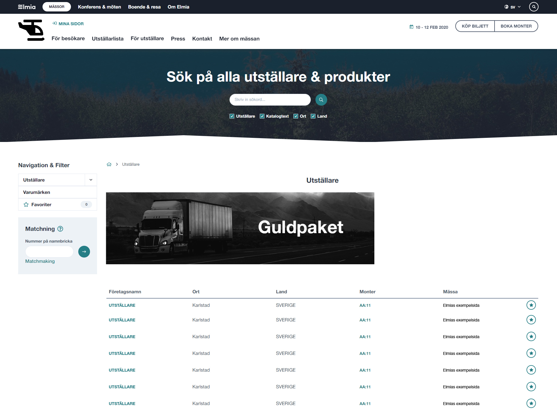The height and width of the screenshot is (420, 557).
Task: Open Boende & resa menu
Action: tap(144, 7)
